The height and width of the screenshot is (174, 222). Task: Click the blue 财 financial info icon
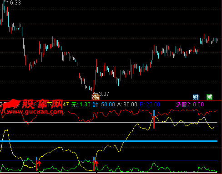(x=196, y=97)
